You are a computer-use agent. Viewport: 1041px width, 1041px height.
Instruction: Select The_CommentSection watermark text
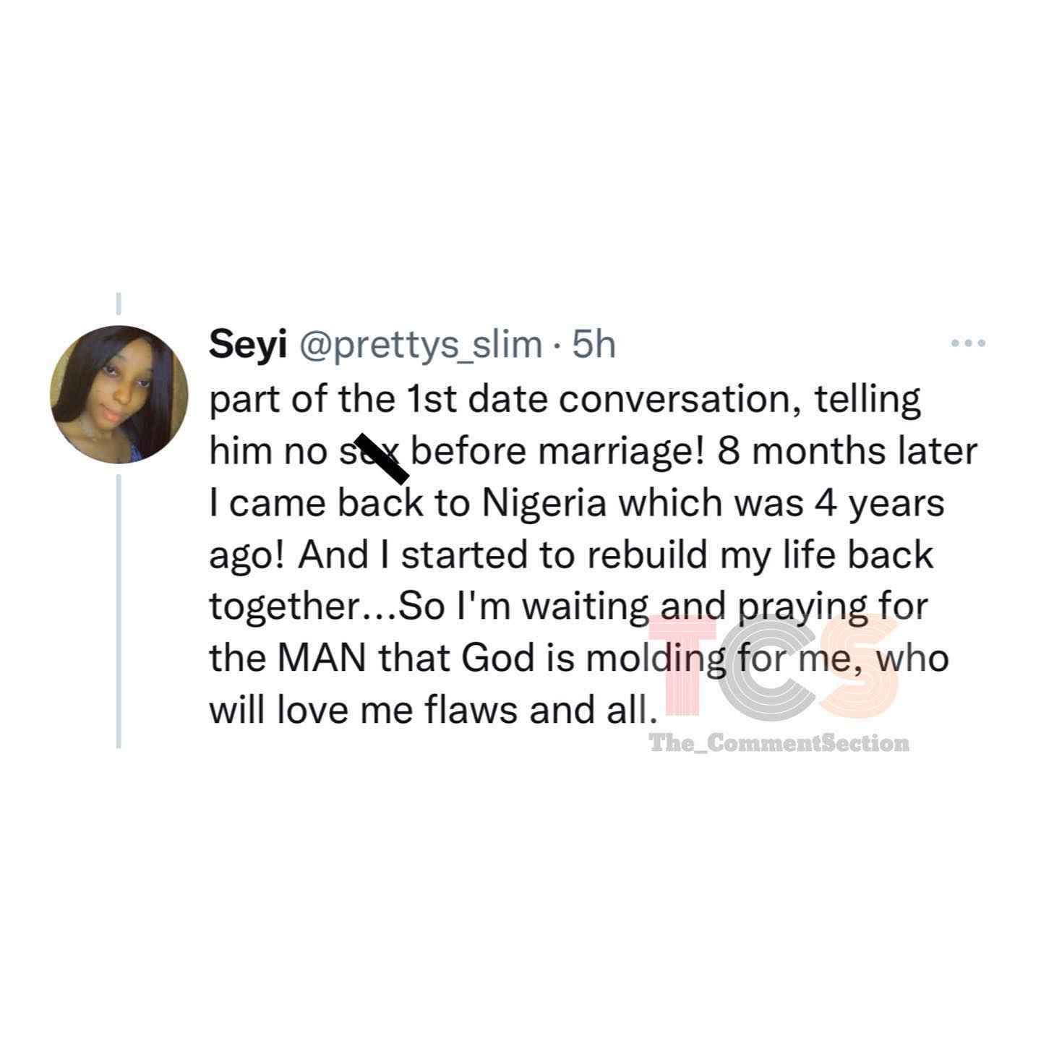coord(779,742)
